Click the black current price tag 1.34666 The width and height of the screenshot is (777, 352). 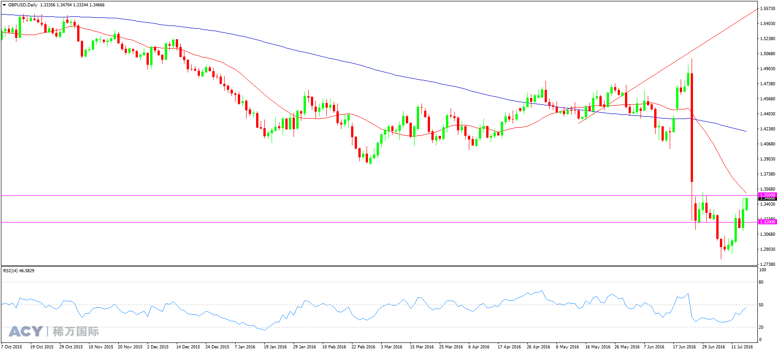coord(767,198)
